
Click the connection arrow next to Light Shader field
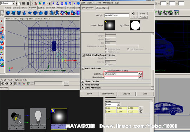(x=140, y=74)
